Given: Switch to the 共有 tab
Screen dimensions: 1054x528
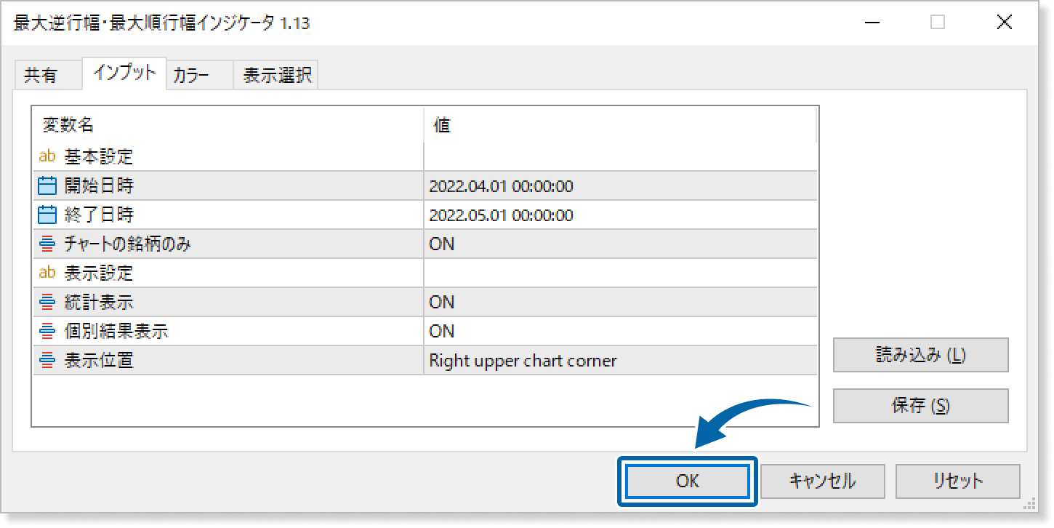Looking at the screenshot, I should click(x=41, y=75).
